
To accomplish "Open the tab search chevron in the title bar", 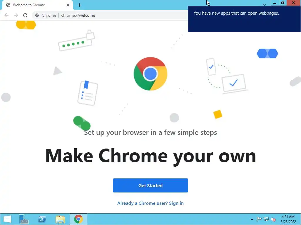I will click(x=264, y=5).
